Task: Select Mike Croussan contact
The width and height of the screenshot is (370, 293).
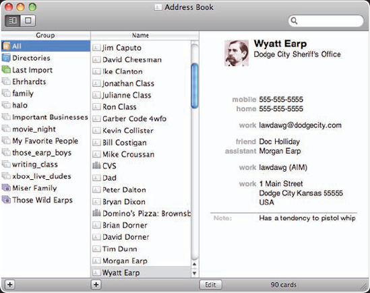Action: pos(141,154)
